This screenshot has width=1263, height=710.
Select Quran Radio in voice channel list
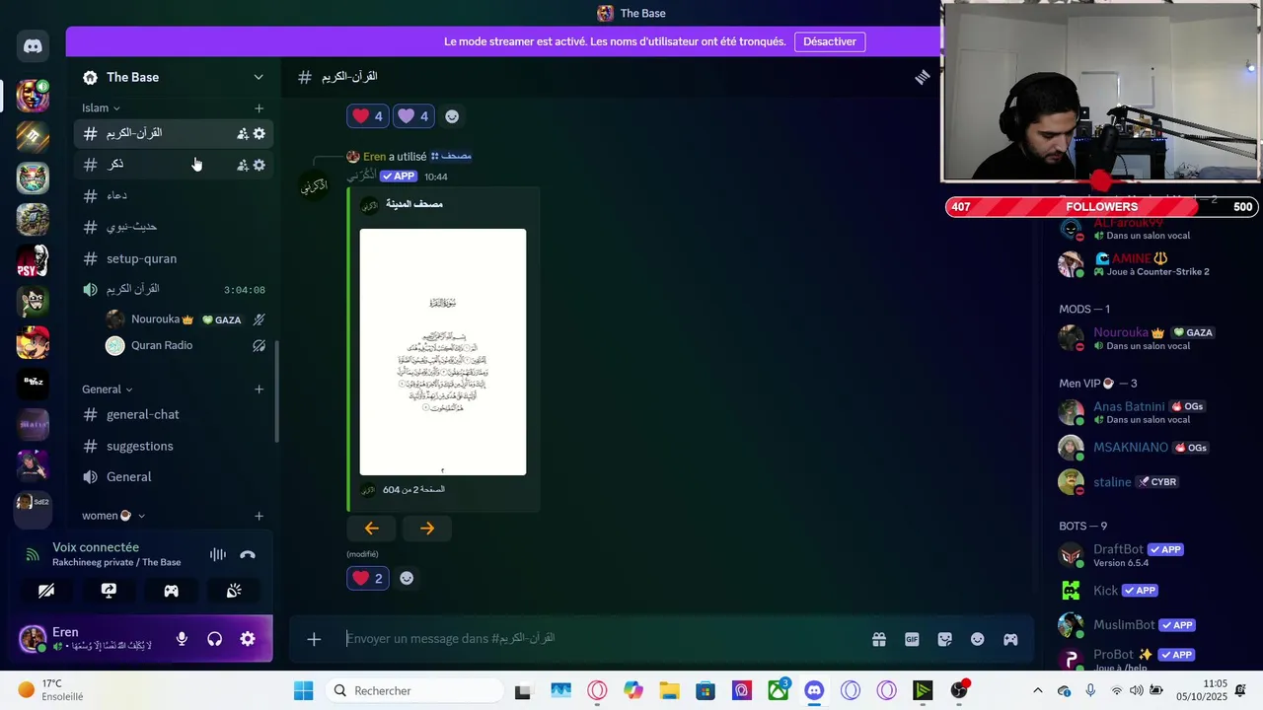click(186, 345)
